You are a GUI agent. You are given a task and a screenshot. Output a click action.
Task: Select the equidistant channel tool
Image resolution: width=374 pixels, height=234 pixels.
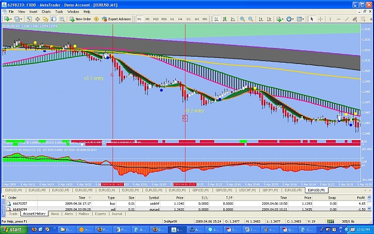(x=355, y=19)
